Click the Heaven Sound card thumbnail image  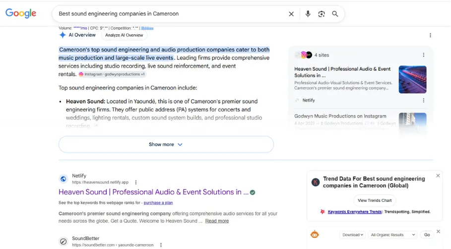tap(412, 80)
